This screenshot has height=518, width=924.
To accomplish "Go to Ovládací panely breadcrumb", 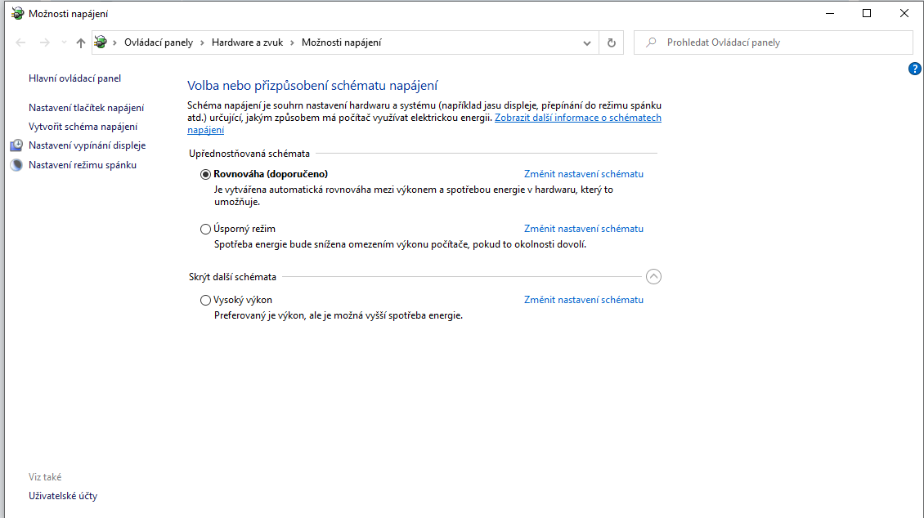I will tap(159, 42).
